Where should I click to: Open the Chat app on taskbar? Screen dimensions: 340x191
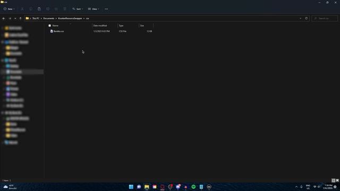pos(139,187)
